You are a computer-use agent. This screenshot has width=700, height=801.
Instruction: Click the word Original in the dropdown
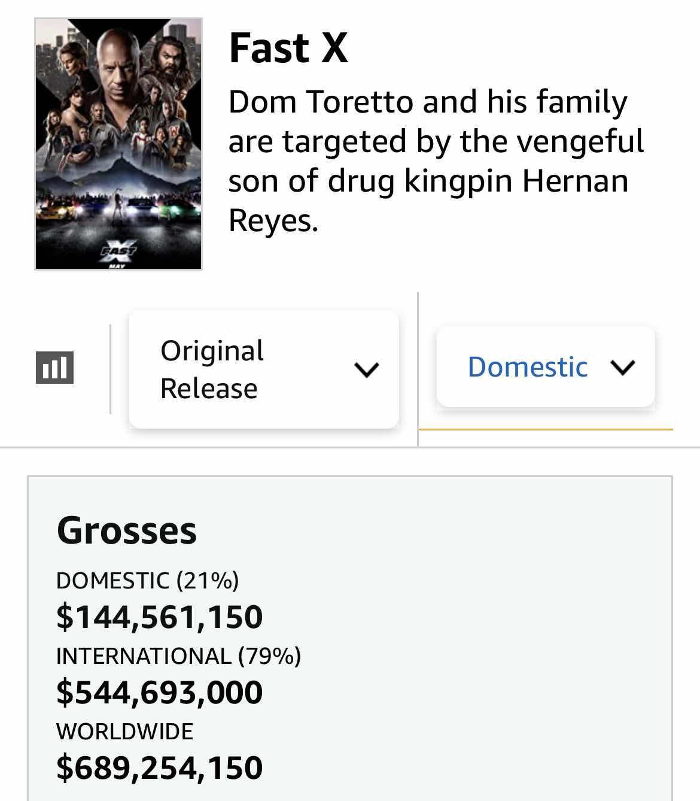click(x=212, y=351)
